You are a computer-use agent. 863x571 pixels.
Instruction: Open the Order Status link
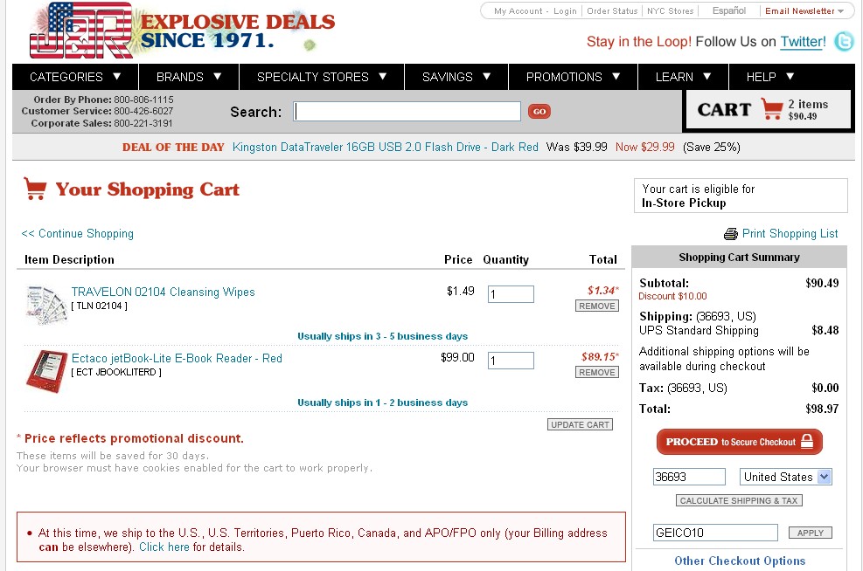point(612,11)
